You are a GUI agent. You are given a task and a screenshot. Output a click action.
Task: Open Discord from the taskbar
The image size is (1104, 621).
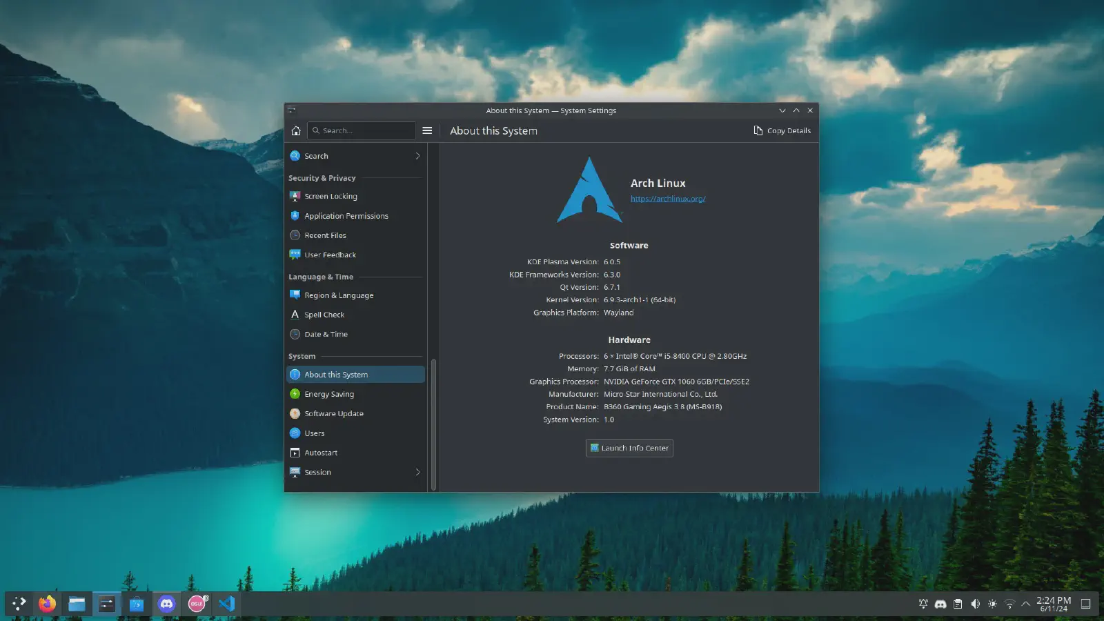[x=166, y=604]
